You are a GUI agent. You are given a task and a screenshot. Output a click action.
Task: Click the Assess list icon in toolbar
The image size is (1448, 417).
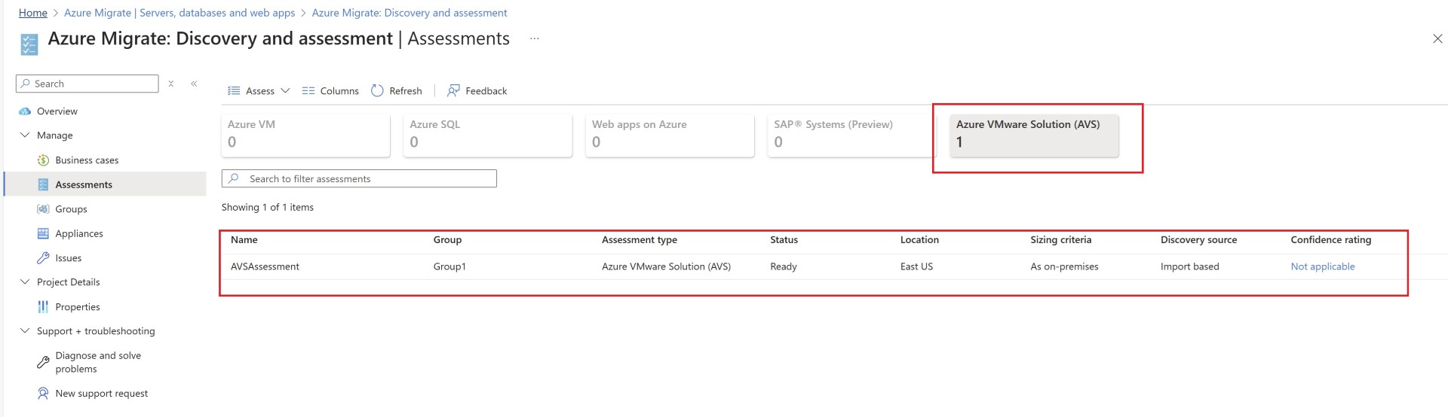click(x=234, y=91)
